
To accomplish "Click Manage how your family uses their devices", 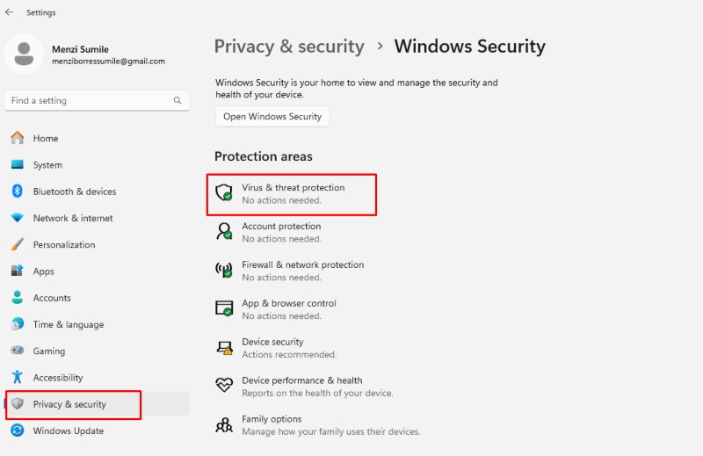I will [331, 431].
